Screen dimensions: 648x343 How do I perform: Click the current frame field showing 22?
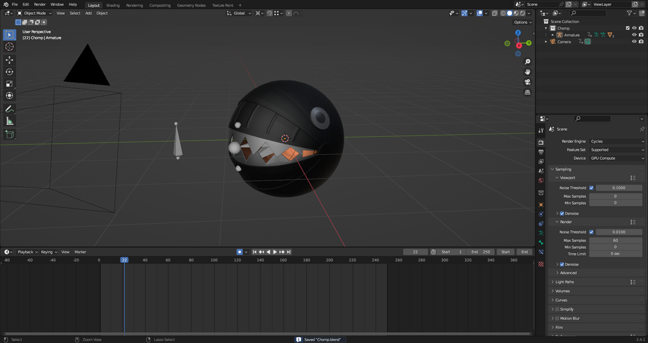(x=415, y=252)
